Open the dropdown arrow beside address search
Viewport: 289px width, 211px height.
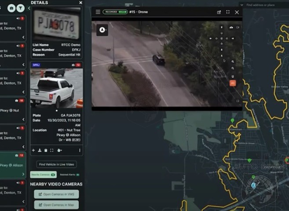click(242, 5)
